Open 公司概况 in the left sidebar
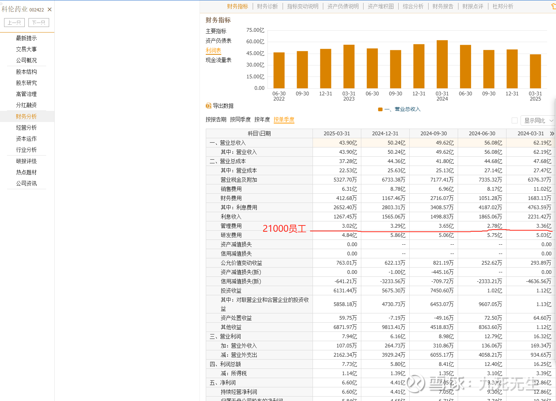 pyautogui.click(x=26, y=60)
